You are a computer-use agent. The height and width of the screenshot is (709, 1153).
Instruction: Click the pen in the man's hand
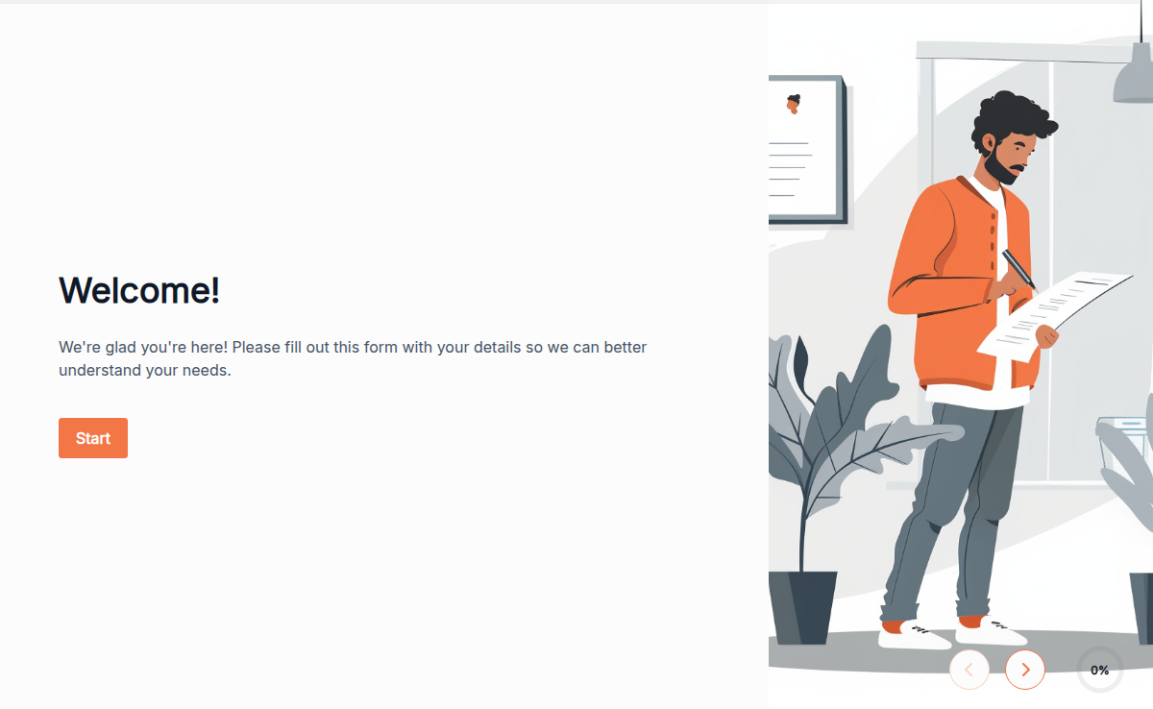point(1019,268)
